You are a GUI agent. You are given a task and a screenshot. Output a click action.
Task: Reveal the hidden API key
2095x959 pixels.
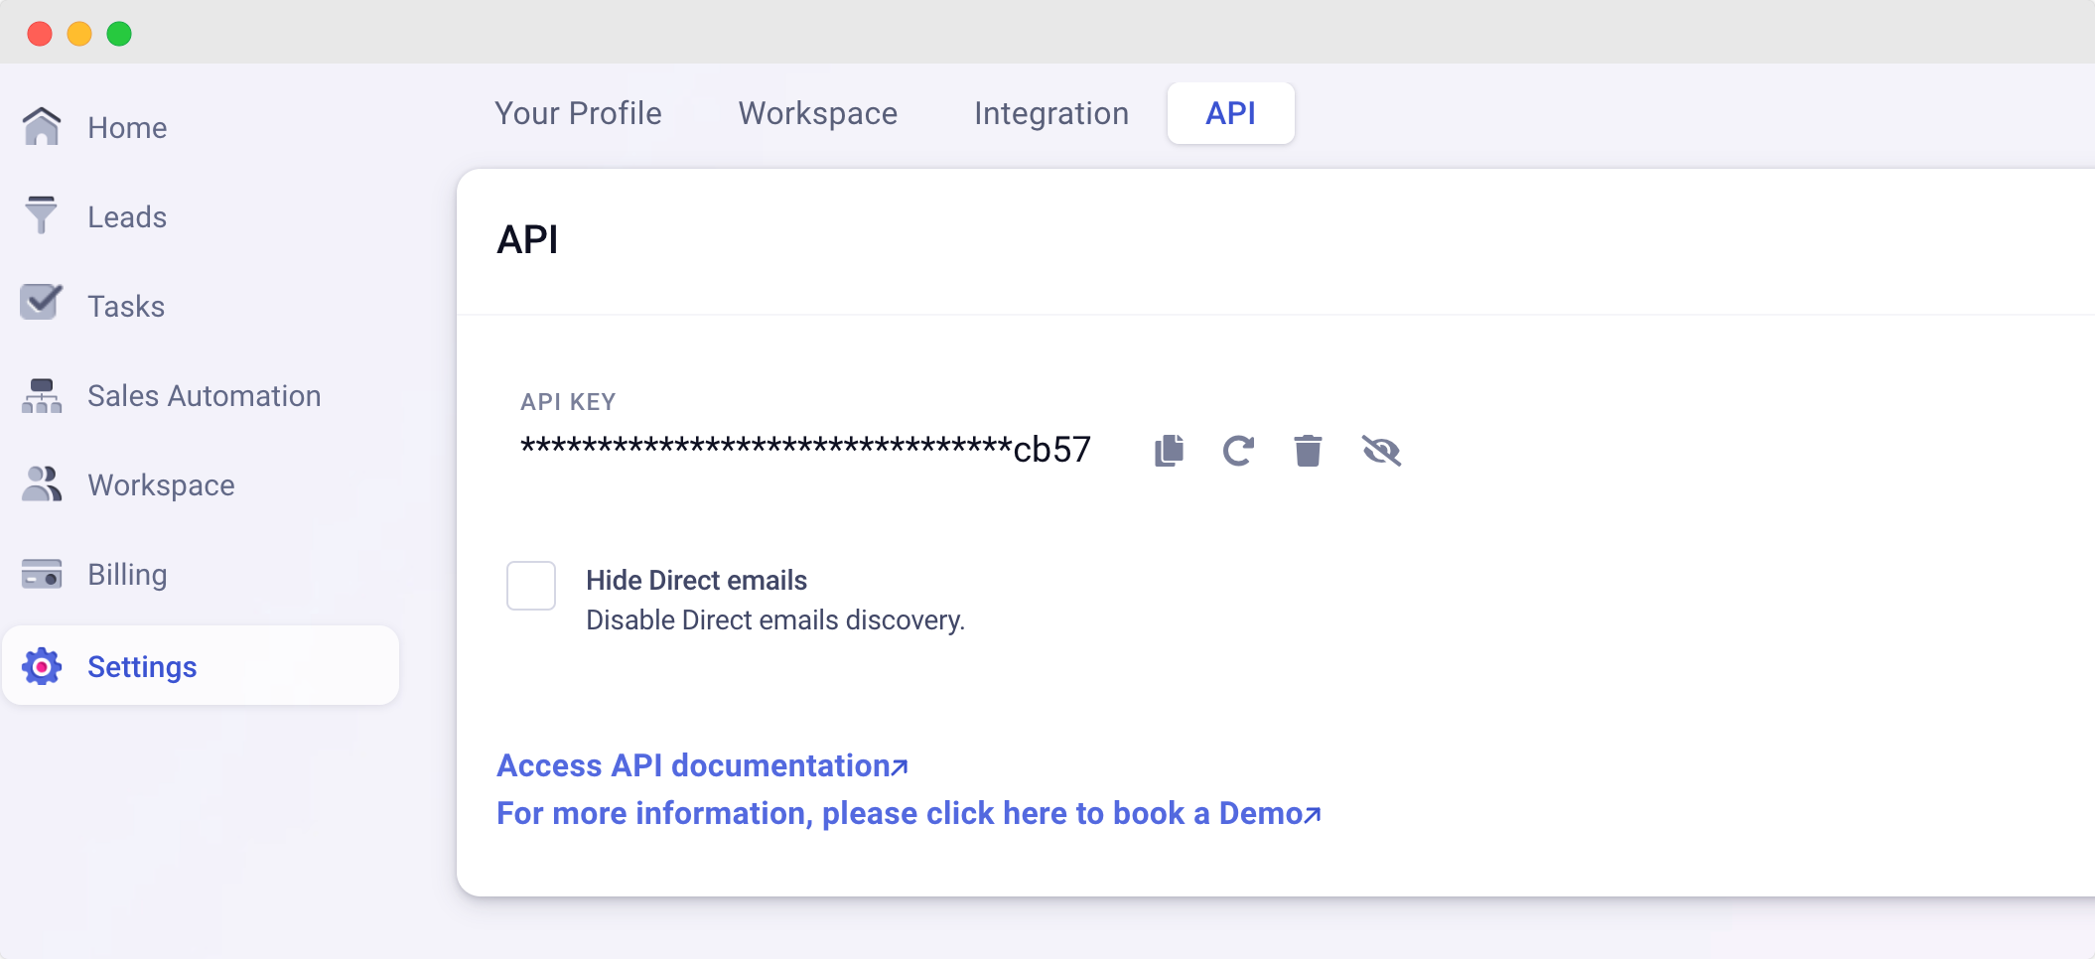1381,451
